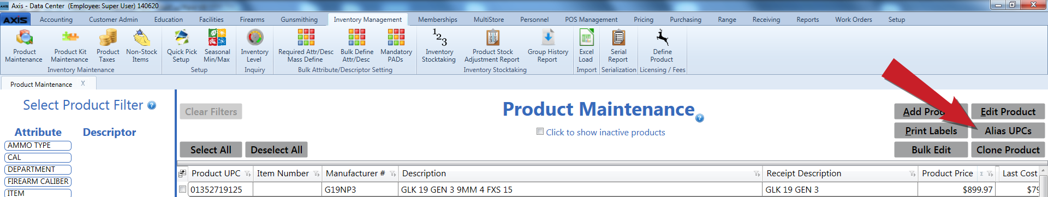
Task: Click the Alias UPCs button
Action: [1008, 131]
